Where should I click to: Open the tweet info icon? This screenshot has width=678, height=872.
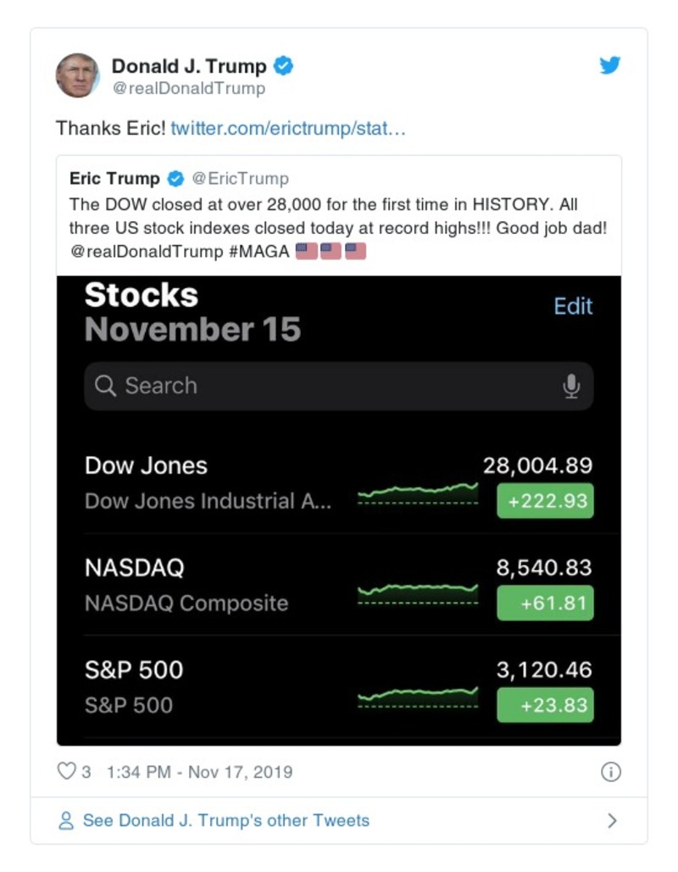click(612, 771)
